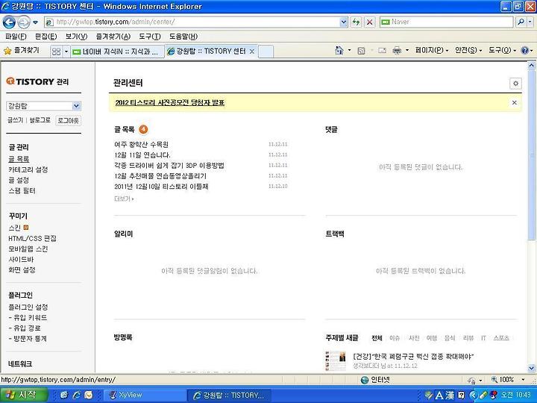
Task: Close the 강원탑 TISTORY tab
Action: [252, 51]
